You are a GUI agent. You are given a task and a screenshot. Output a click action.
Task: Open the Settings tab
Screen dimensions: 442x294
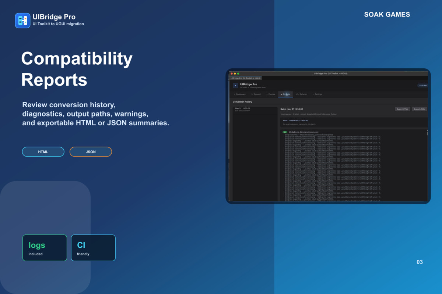coord(318,94)
